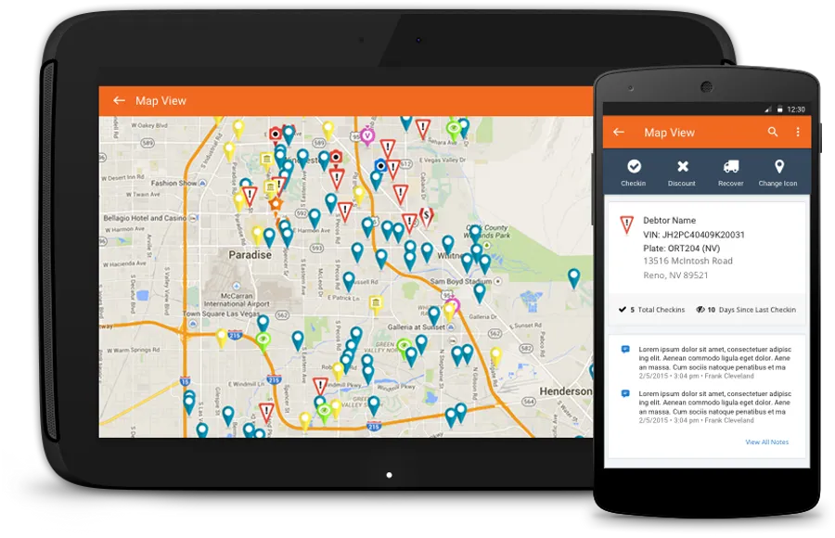This screenshot has width=835, height=538.
Task: Click the purple V marker on map
Action: coord(366,135)
